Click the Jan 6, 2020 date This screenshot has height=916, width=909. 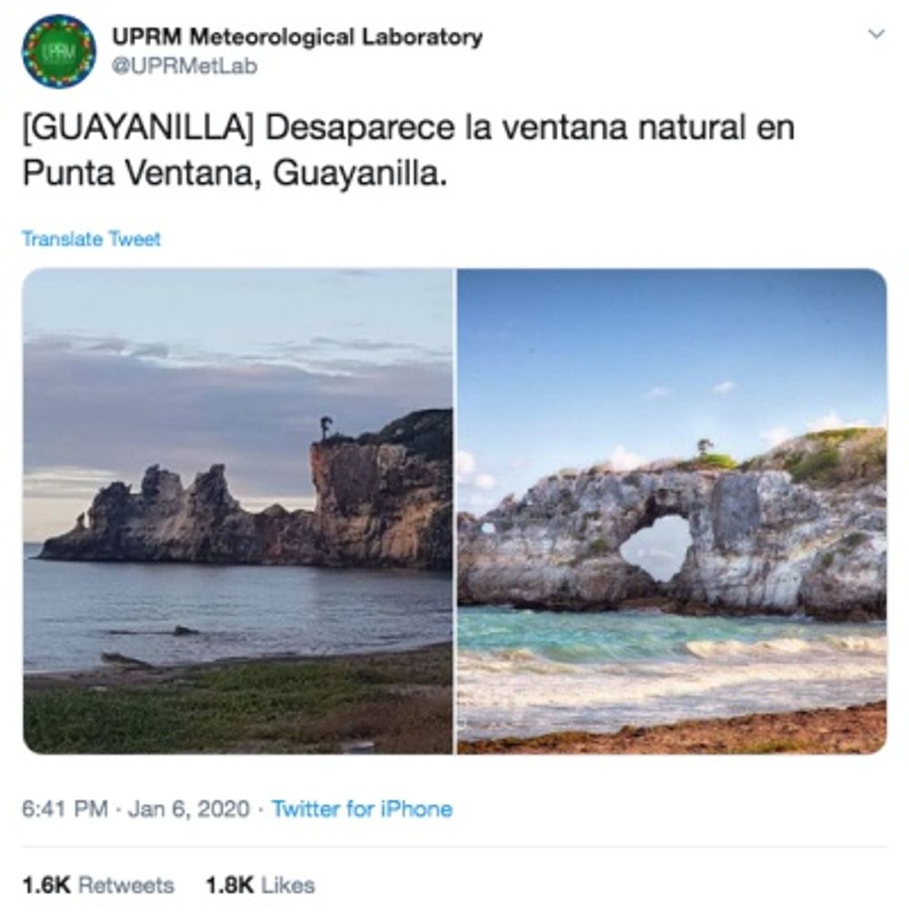pos(189,809)
